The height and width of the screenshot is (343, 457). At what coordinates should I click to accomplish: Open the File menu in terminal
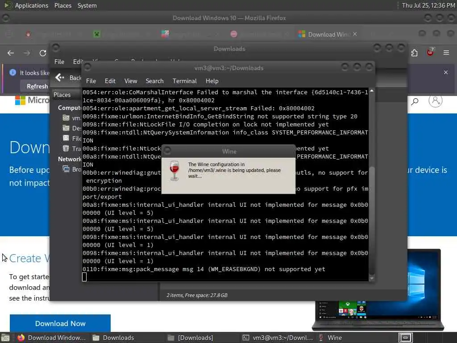click(91, 81)
